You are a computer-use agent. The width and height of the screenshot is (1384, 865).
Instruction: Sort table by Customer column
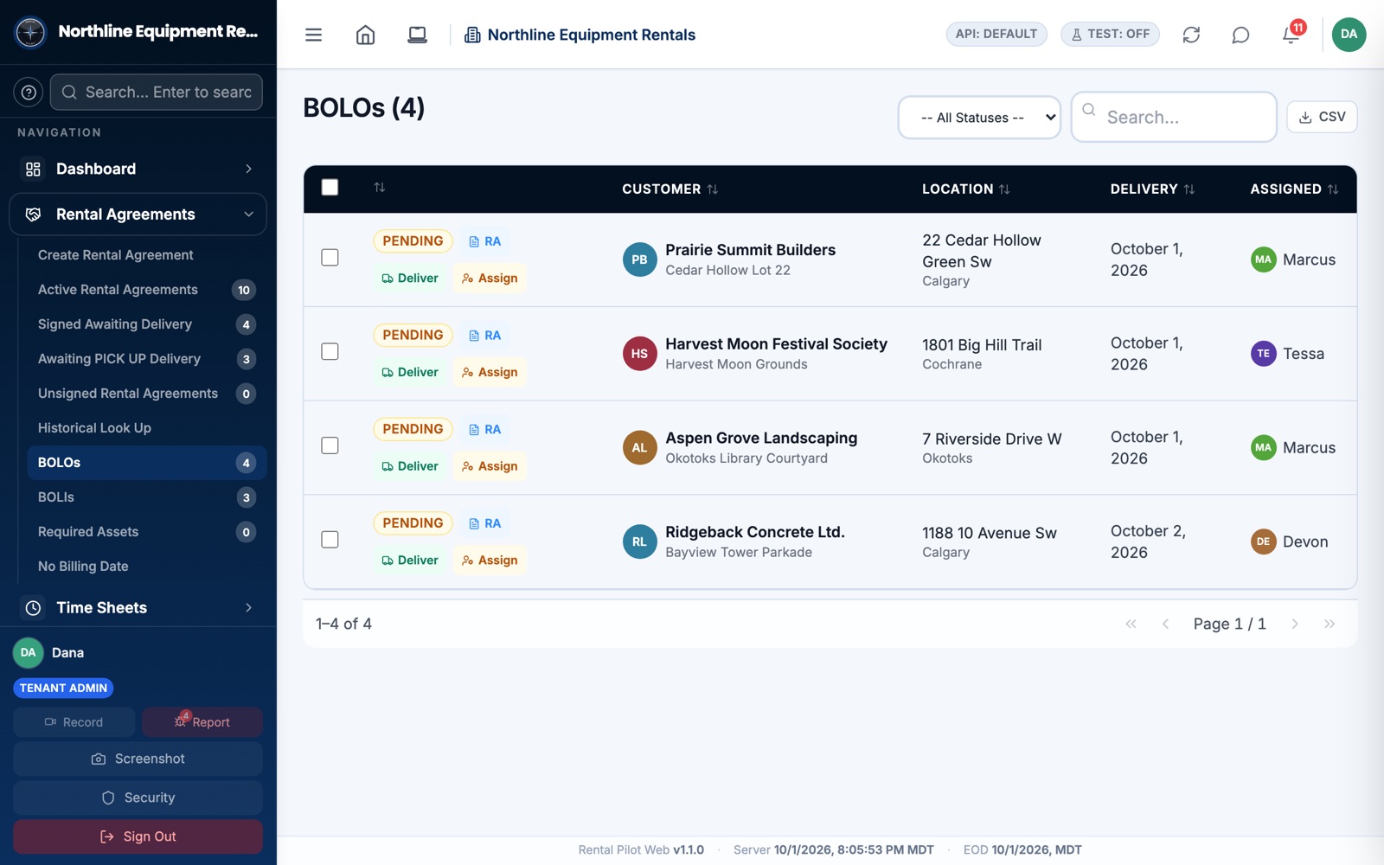[x=670, y=189]
